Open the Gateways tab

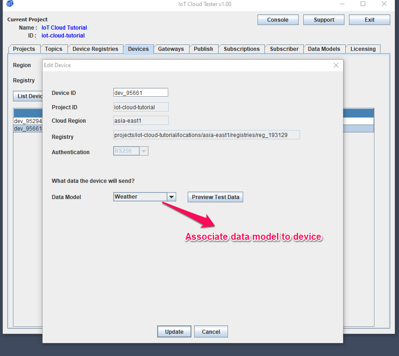coord(171,49)
